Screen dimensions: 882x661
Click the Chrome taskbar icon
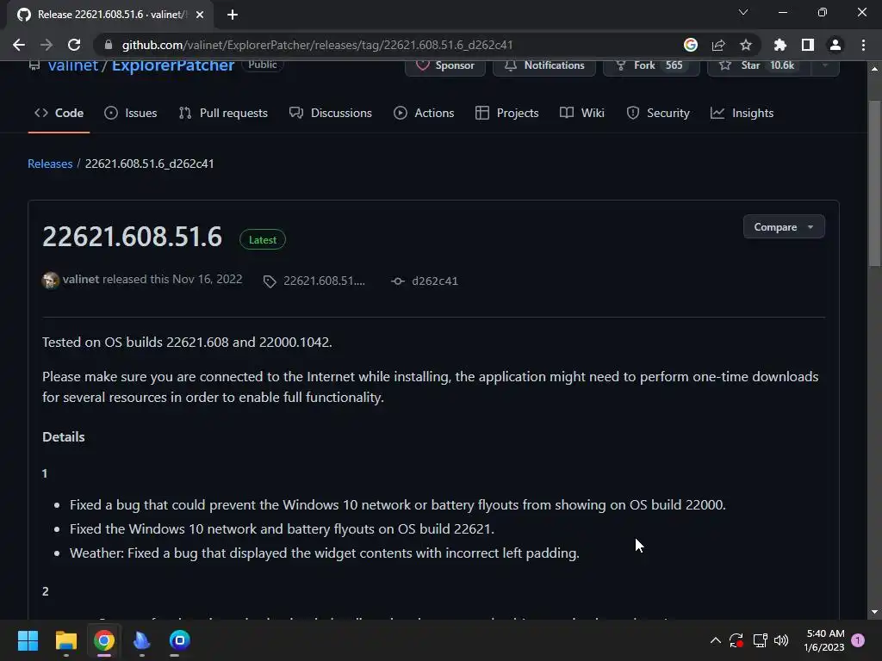point(104,640)
